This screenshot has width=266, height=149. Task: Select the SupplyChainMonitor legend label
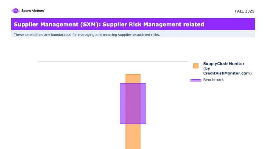pos(223,64)
